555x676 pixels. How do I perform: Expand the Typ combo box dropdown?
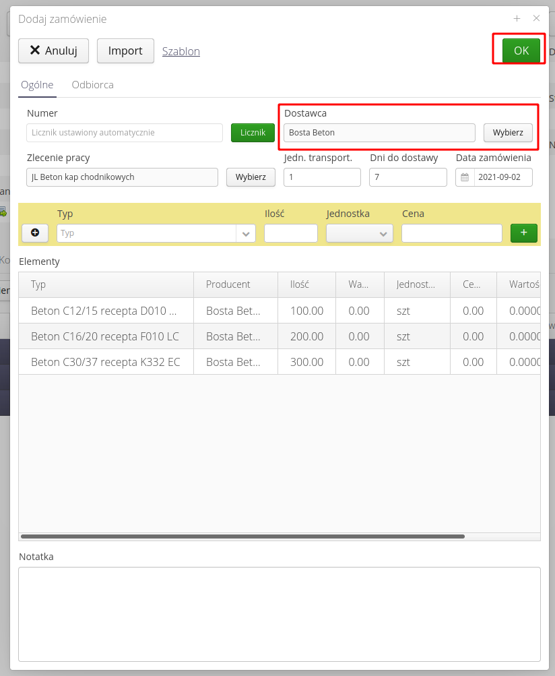pyautogui.click(x=246, y=233)
